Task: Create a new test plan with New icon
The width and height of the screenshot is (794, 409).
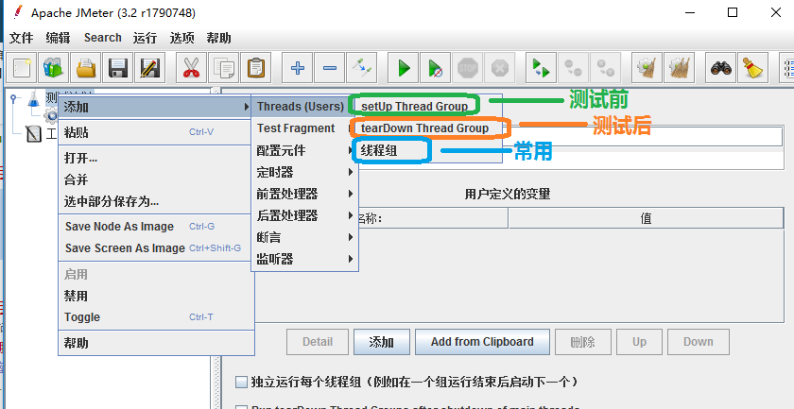Action: [21, 67]
